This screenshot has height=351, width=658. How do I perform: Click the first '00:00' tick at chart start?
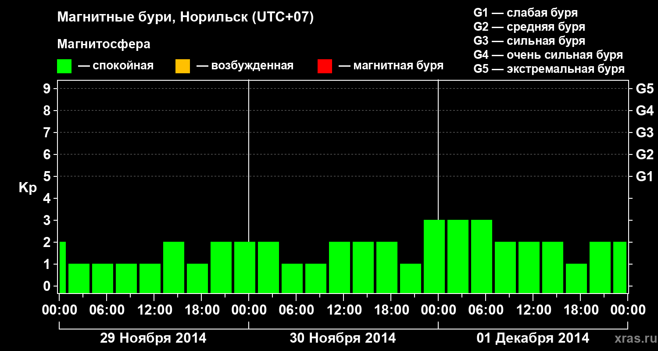(x=59, y=310)
